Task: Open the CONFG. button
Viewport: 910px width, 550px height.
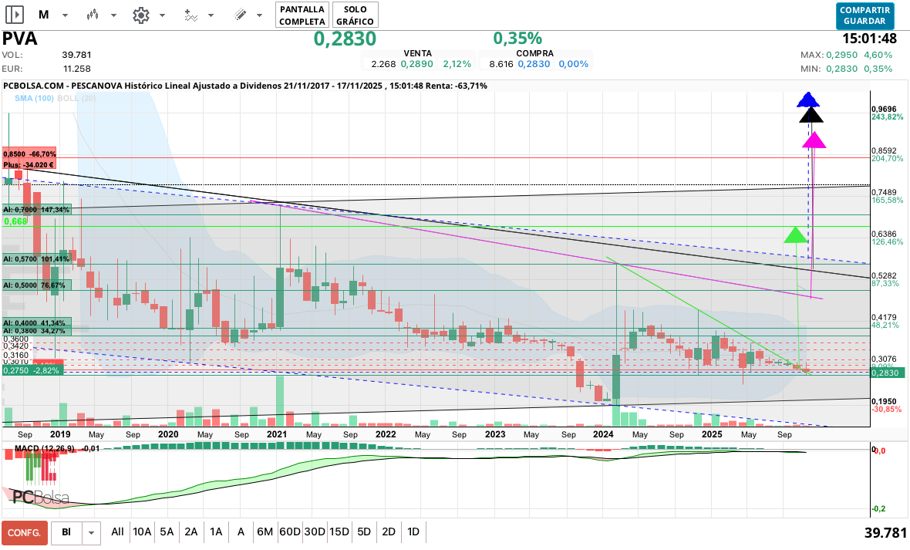Action: click(x=24, y=532)
